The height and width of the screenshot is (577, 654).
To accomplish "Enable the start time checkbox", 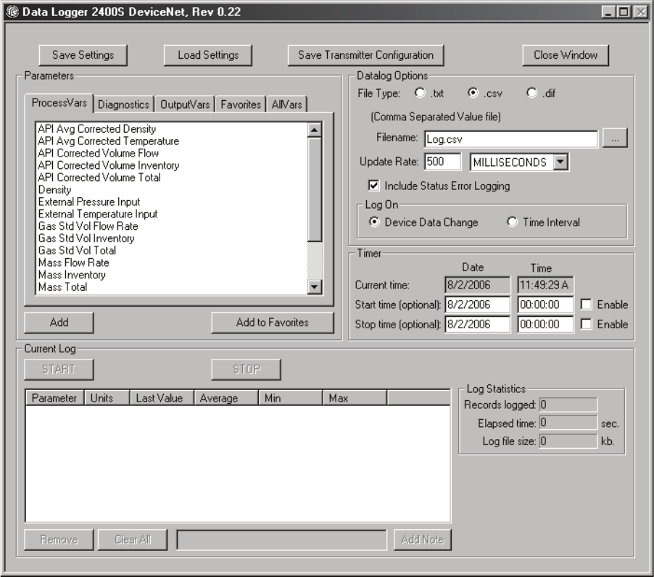I will coord(586,304).
